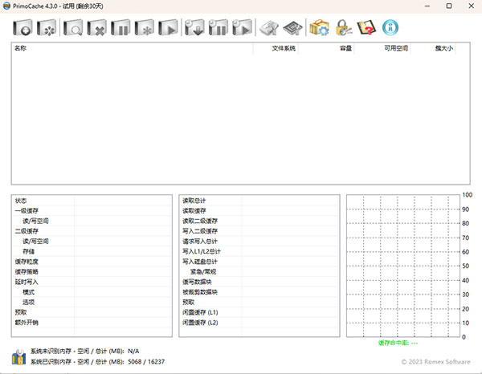
Task: Select the 二级缓存 row
Action: (92, 231)
